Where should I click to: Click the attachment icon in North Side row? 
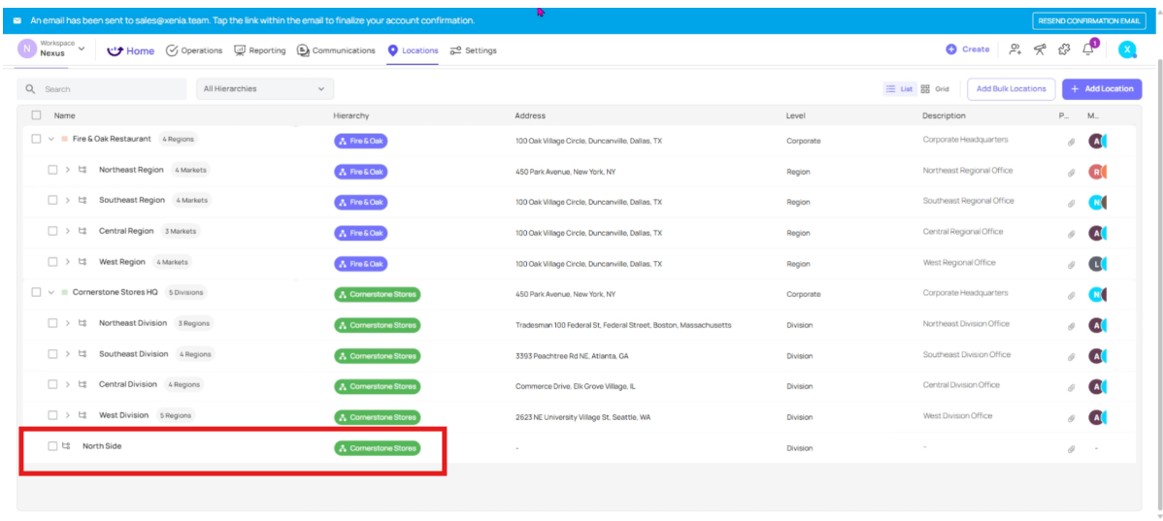click(1072, 448)
